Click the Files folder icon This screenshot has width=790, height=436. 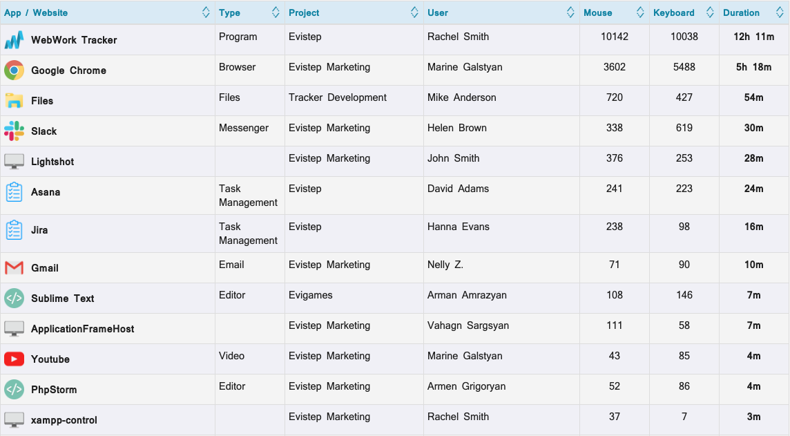click(14, 100)
